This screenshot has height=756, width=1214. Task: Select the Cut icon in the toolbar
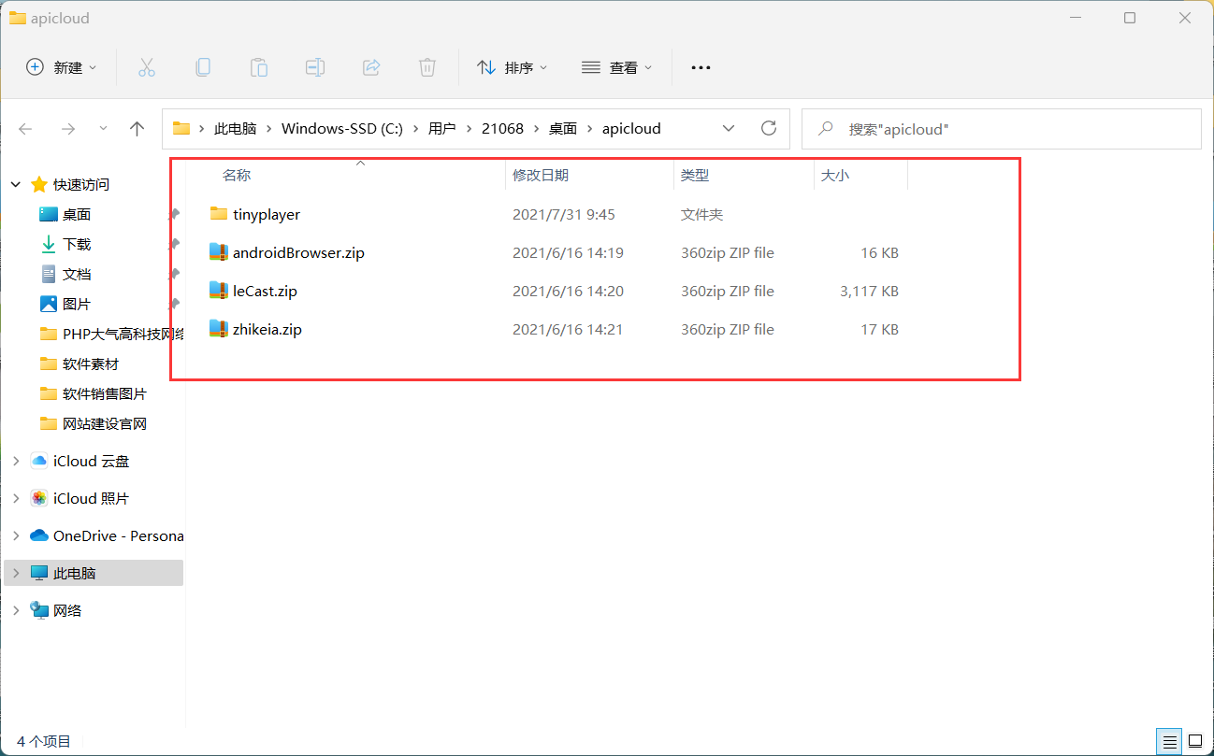click(146, 66)
